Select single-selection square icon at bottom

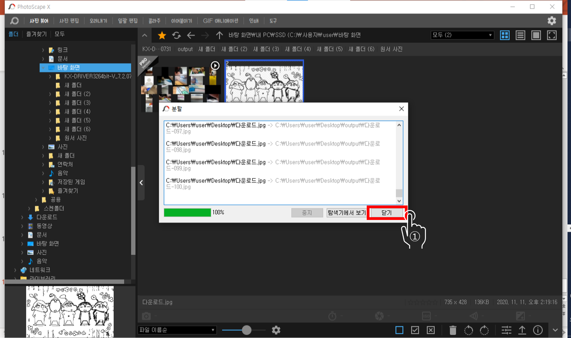pyautogui.click(x=399, y=330)
